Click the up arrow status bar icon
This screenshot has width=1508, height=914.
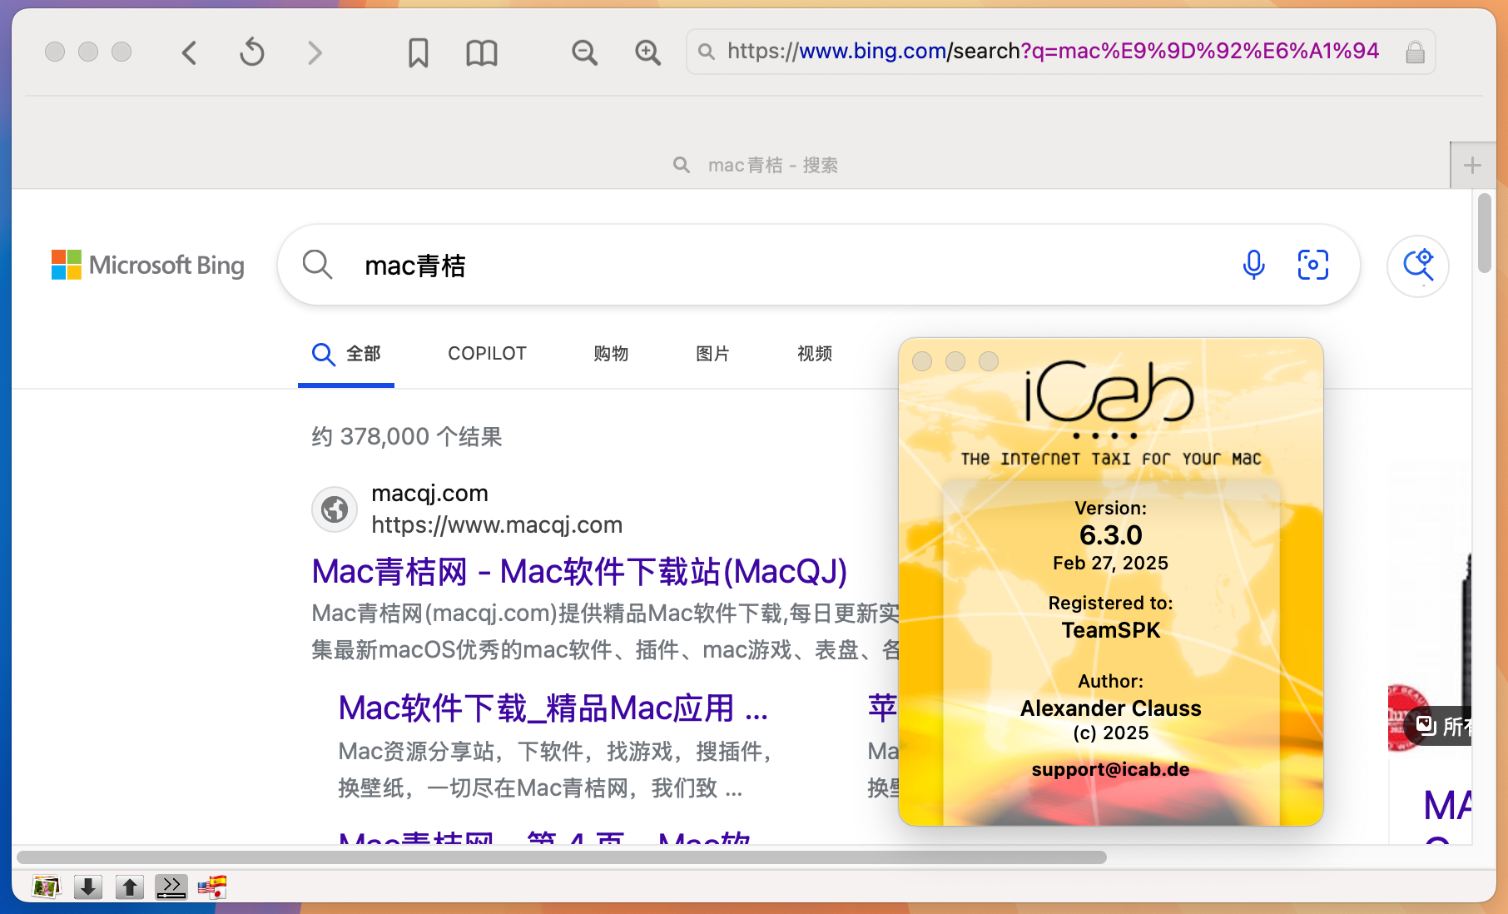[130, 887]
